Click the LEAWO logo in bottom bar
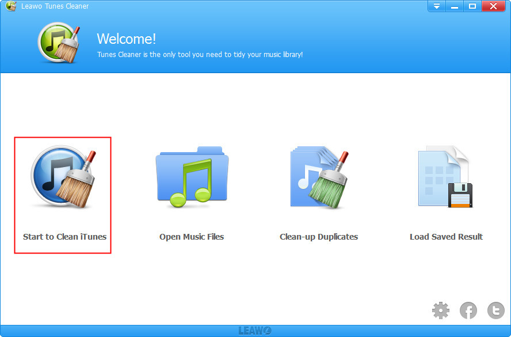The width and height of the screenshot is (511, 337). pos(255,331)
